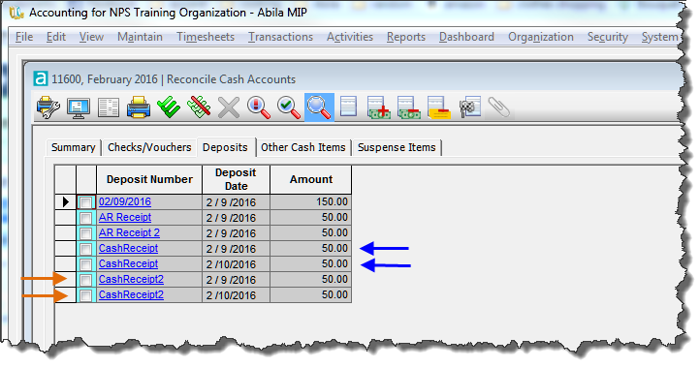This screenshot has height=368, width=700.
Task: Click the Amount column header
Action: 311,179
